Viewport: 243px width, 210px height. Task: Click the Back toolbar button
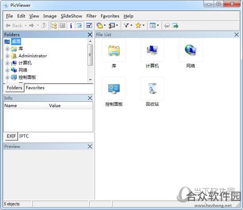tap(14, 26)
